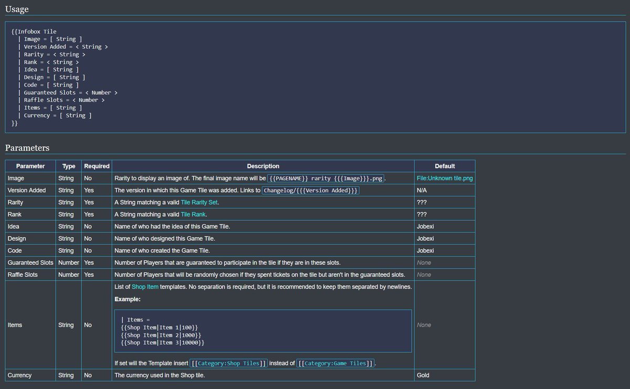630x389 pixels.
Task: Click the None default in Items row
Action: [x=424, y=325]
